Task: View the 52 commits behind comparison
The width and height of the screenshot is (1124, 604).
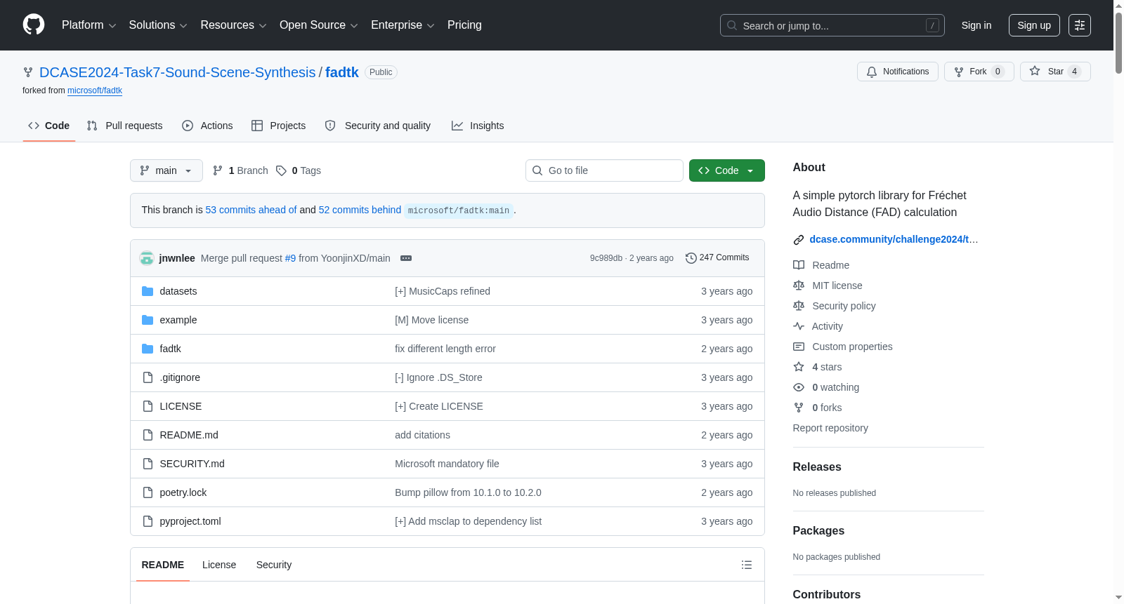Action: point(360,210)
